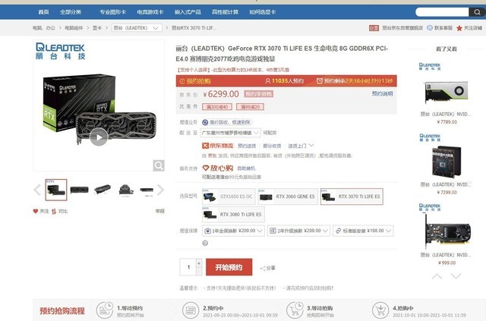Select the GTX1650 ES OC model option
The height and width of the screenshot is (321, 486).
(229, 197)
